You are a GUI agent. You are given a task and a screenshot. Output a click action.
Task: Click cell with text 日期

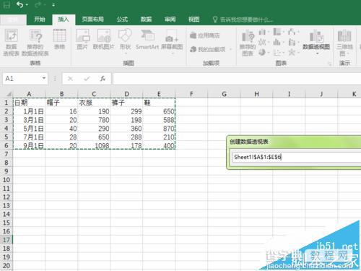[29, 103]
